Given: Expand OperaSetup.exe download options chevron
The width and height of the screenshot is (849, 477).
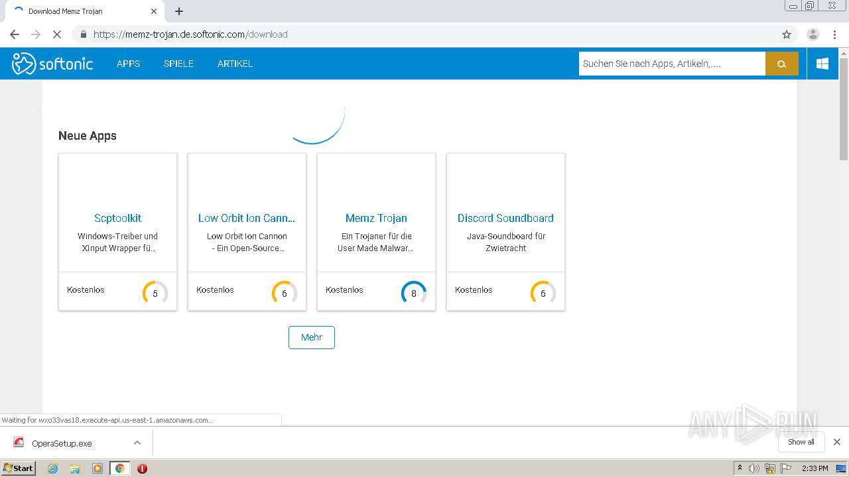Looking at the screenshot, I should click(137, 443).
